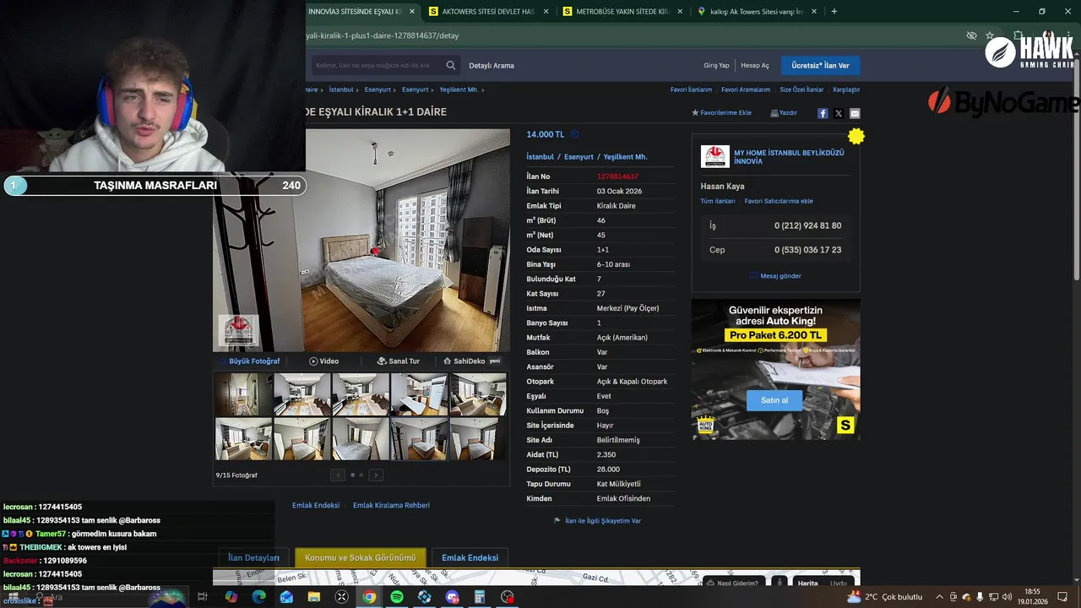This screenshot has height=608, width=1081.
Task: Show hidden system tray icons
Action: coord(939,597)
